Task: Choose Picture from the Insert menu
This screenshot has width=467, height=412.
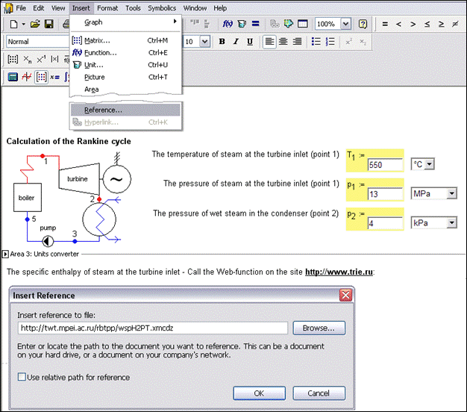Action: click(x=125, y=77)
